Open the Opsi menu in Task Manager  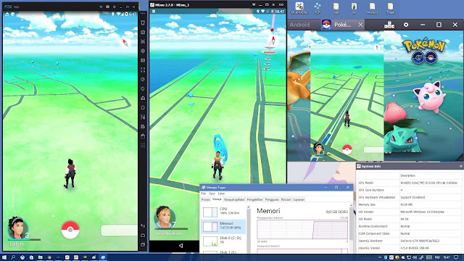click(212, 194)
